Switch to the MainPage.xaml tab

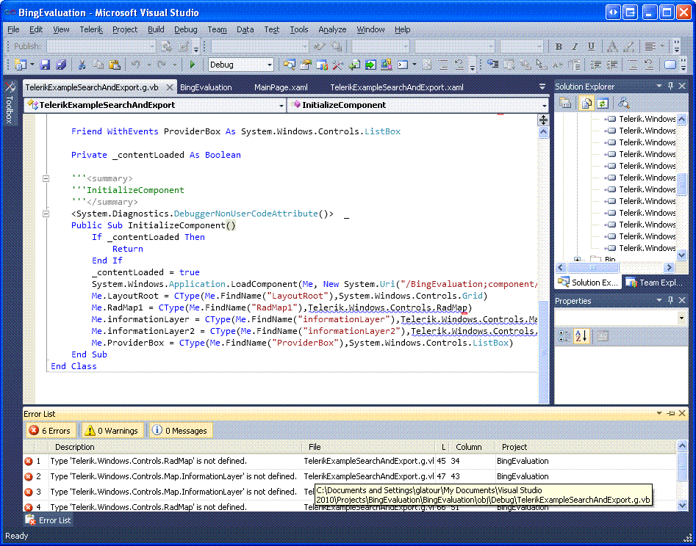coord(281,87)
